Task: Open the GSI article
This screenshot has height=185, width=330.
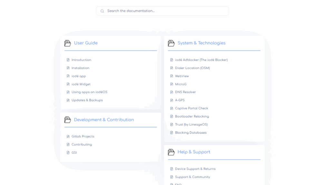Action: click(74, 153)
